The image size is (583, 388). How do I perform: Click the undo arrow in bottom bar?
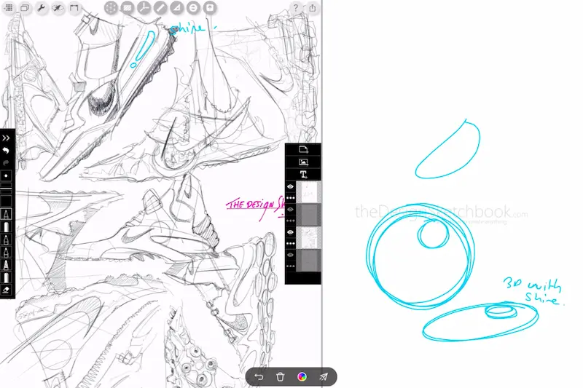259,377
